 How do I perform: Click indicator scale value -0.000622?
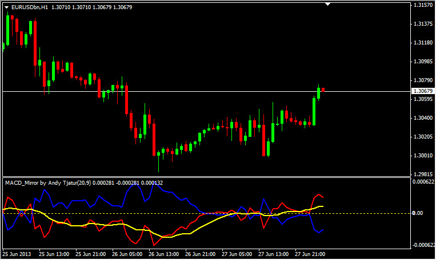[423, 245]
